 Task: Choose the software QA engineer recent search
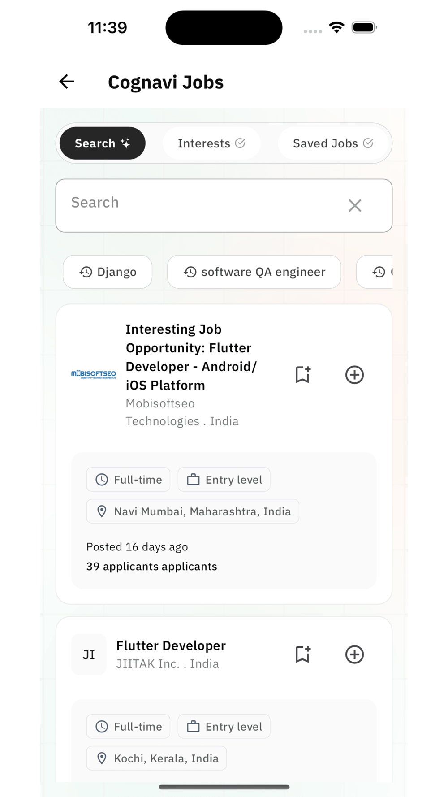[254, 272]
